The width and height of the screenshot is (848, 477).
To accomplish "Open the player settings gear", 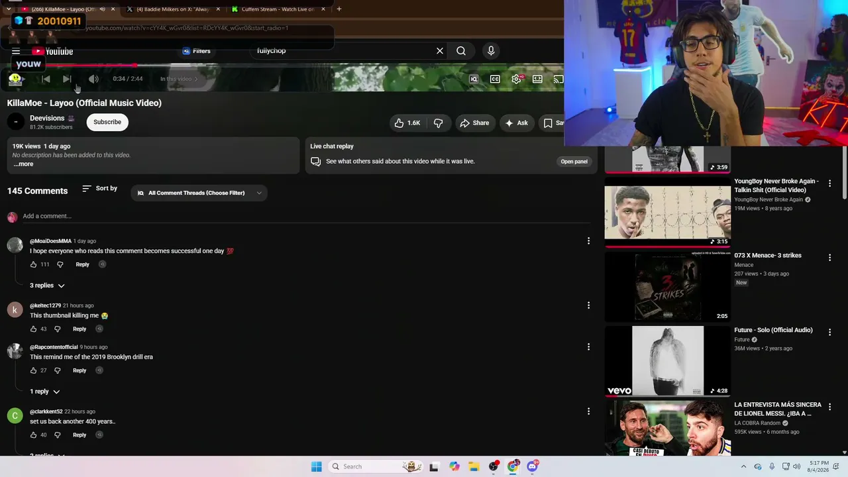I will 517,79.
